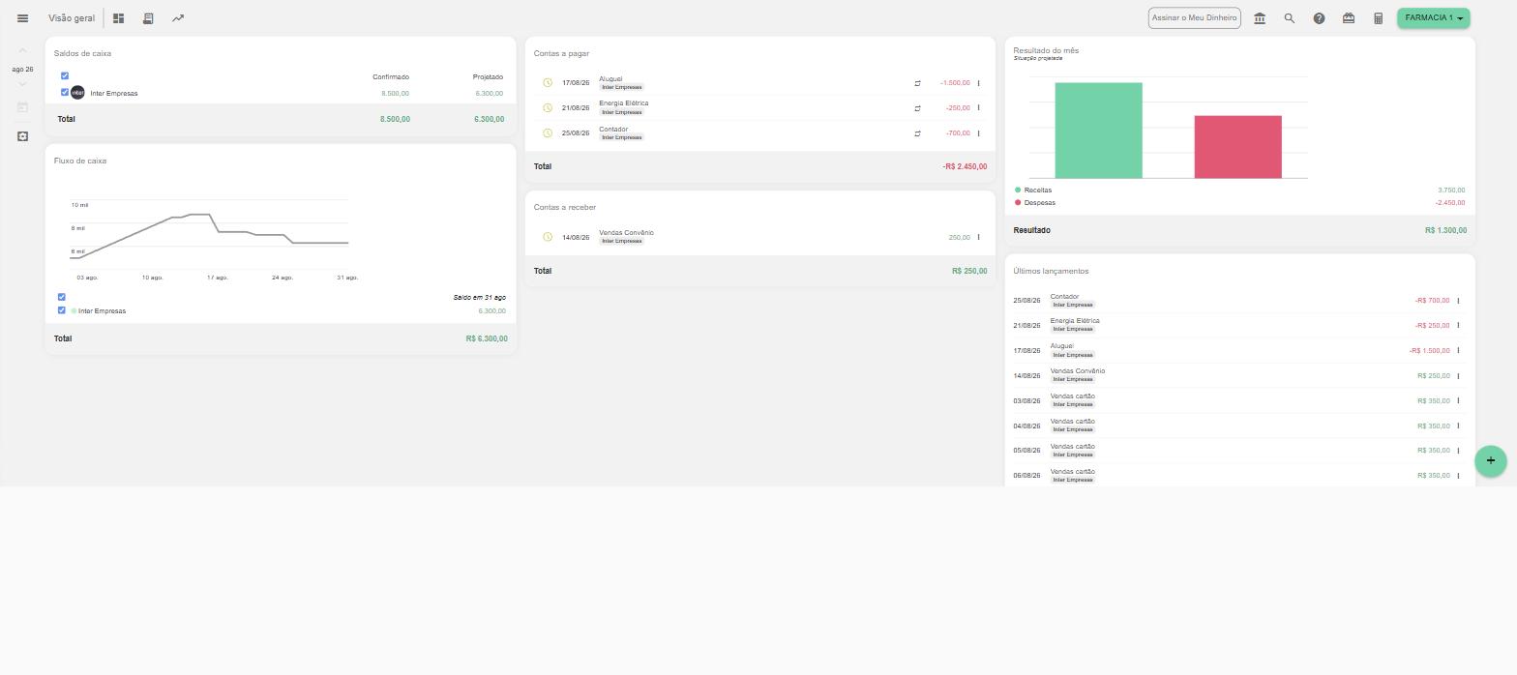Open options for Vendas cartão 06/08/26 entry

pos(1458,476)
